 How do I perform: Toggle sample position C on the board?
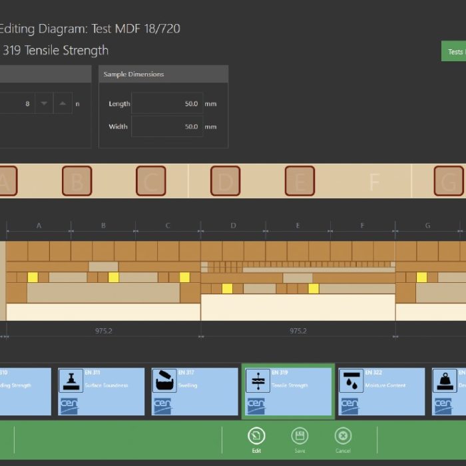tap(151, 181)
